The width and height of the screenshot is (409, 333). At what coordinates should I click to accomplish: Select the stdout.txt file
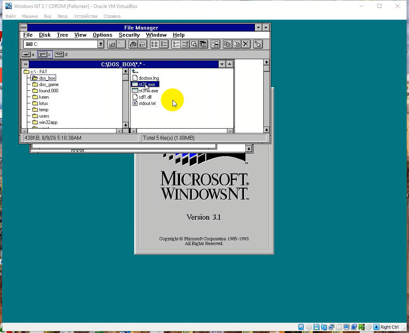click(144, 103)
